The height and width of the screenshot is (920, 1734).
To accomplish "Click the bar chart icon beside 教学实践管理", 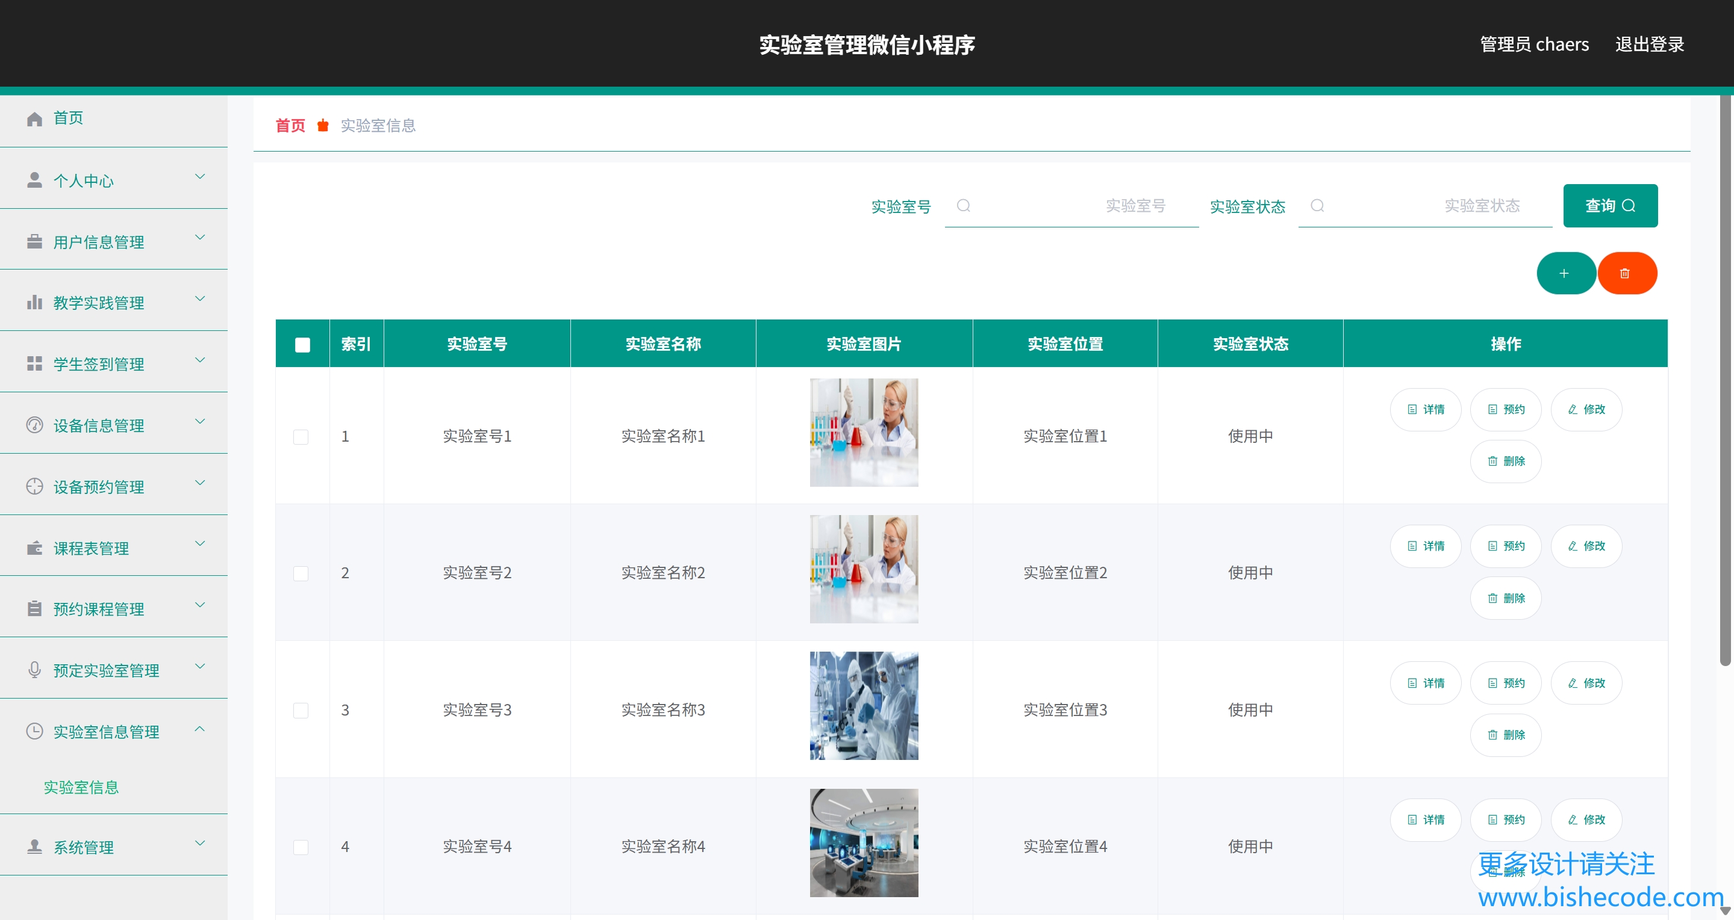I will click(34, 303).
